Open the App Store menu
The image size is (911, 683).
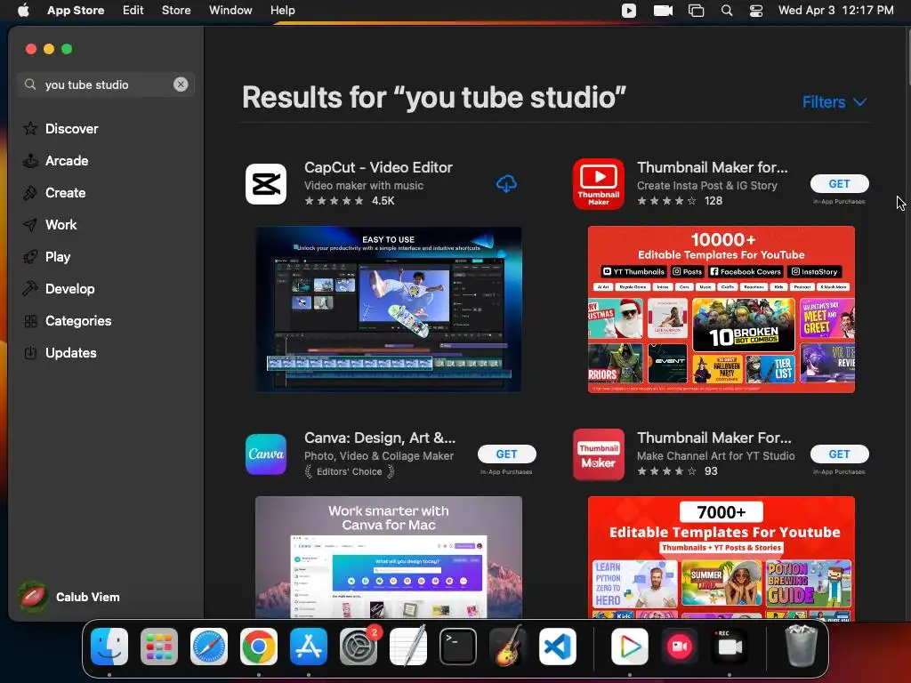point(76,10)
